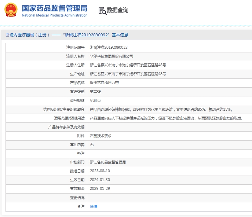The width and height of the screenshot is (252, 217).
Task: Click the 审批部门 row label
Action: pos(77,162)
